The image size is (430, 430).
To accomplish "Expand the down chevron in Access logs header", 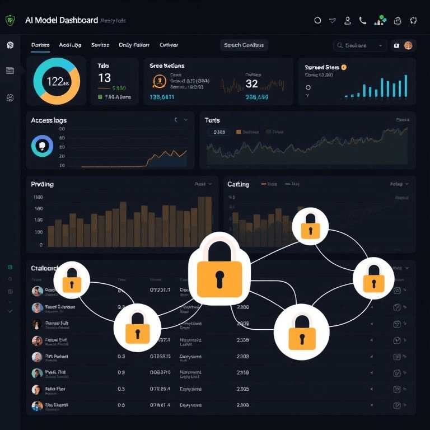I will (x=186, y=120).
